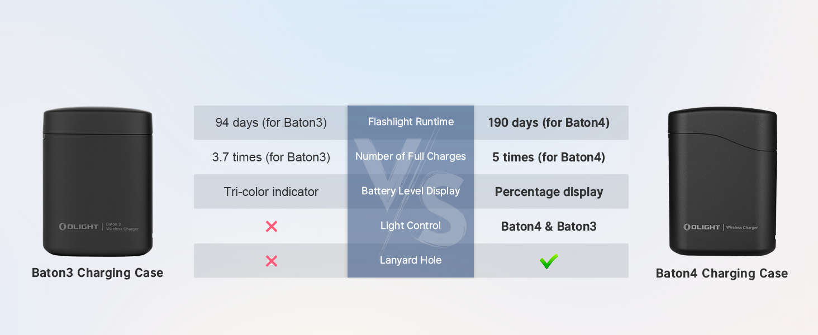
Task: Select the "5 times (for Baton4)" cell
Action: click(x=549, y=157)
